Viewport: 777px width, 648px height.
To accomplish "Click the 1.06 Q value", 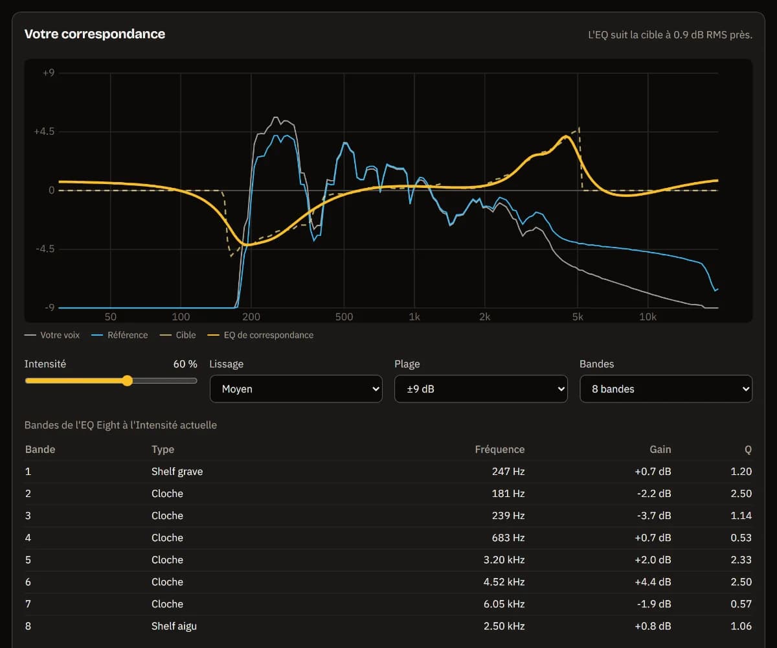I will (x=741, y=625).
